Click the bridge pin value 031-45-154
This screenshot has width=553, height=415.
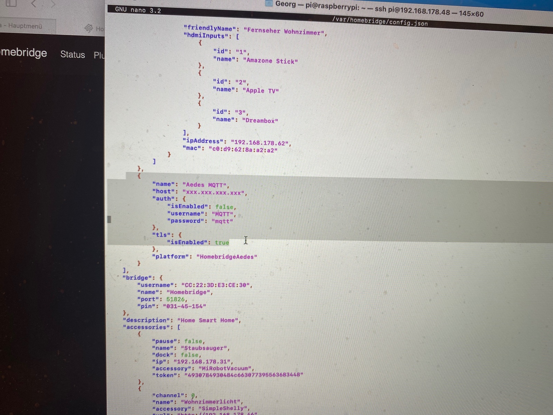pyautogui.click(x=184, y=306)
